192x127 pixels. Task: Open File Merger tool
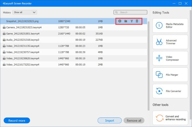click(x=170, y=75)
